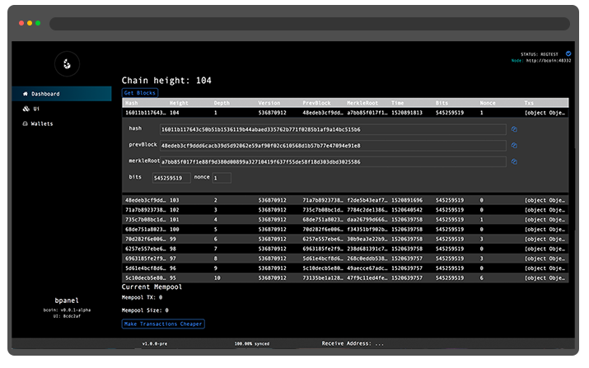Viewport: 589px width, 368px height.
Task: Collapse the expanded block row with height 104
Action: point(345,113)
